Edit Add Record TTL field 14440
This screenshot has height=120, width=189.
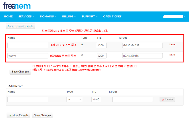(96, 99)
